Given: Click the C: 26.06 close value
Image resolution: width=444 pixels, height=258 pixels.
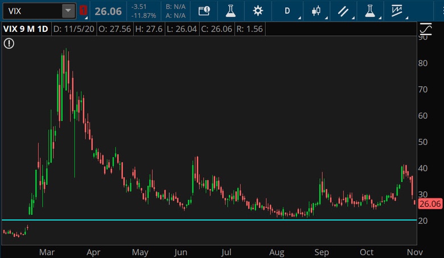Looking at the screenshot, I should click(217, 29).
